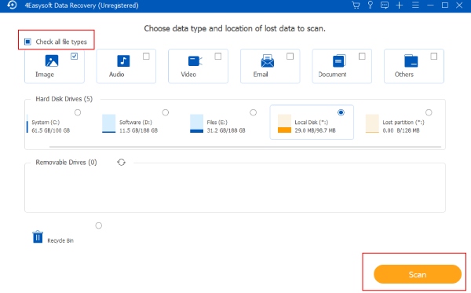
Task: Click the 'Video' label text
Action: click(188, 74)
